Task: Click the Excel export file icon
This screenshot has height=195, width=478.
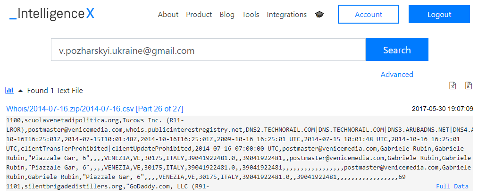Action: click(x=453, y=85)
